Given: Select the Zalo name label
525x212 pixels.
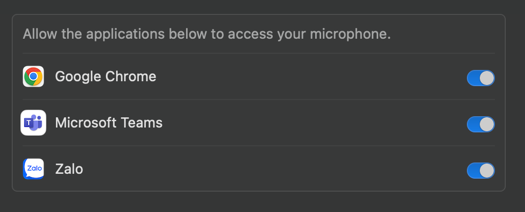Looking at the screenshot, I should click(69, 169).
